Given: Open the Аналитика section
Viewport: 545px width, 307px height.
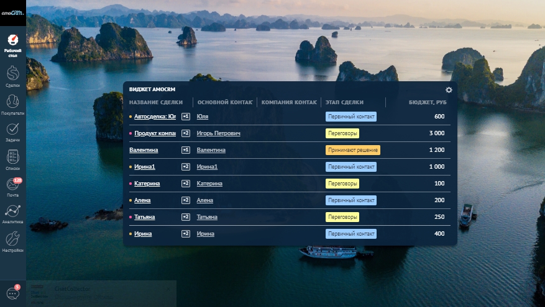Looking at the screenshot, I should pyautogui.click(x=12, y=213).
